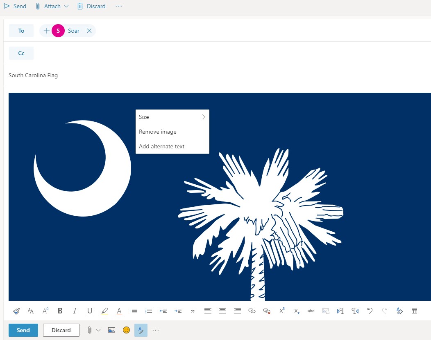Open the font size picker
The image size is (431, 340).
pyautogui.click(x=31, y=311)
